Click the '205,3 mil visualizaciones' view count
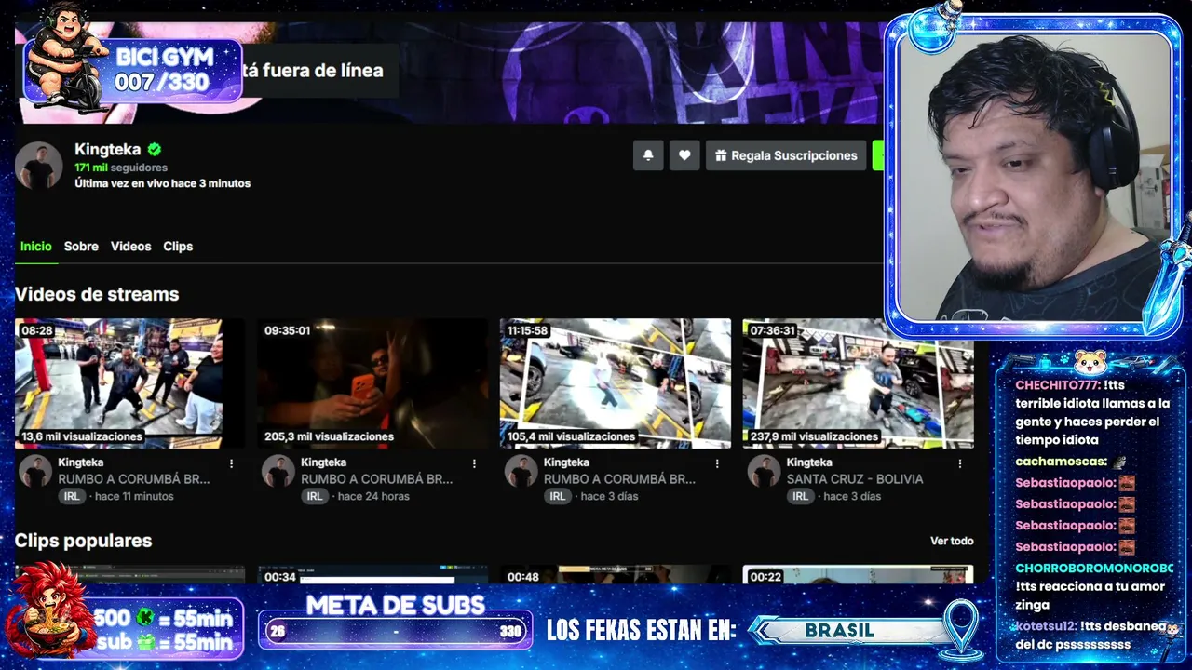 pyautogui.click(x=329, y=436)
